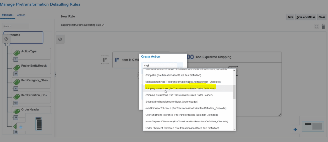328x142 pixels.
Task: Click the Save and Close button
Action: [306, 17]
